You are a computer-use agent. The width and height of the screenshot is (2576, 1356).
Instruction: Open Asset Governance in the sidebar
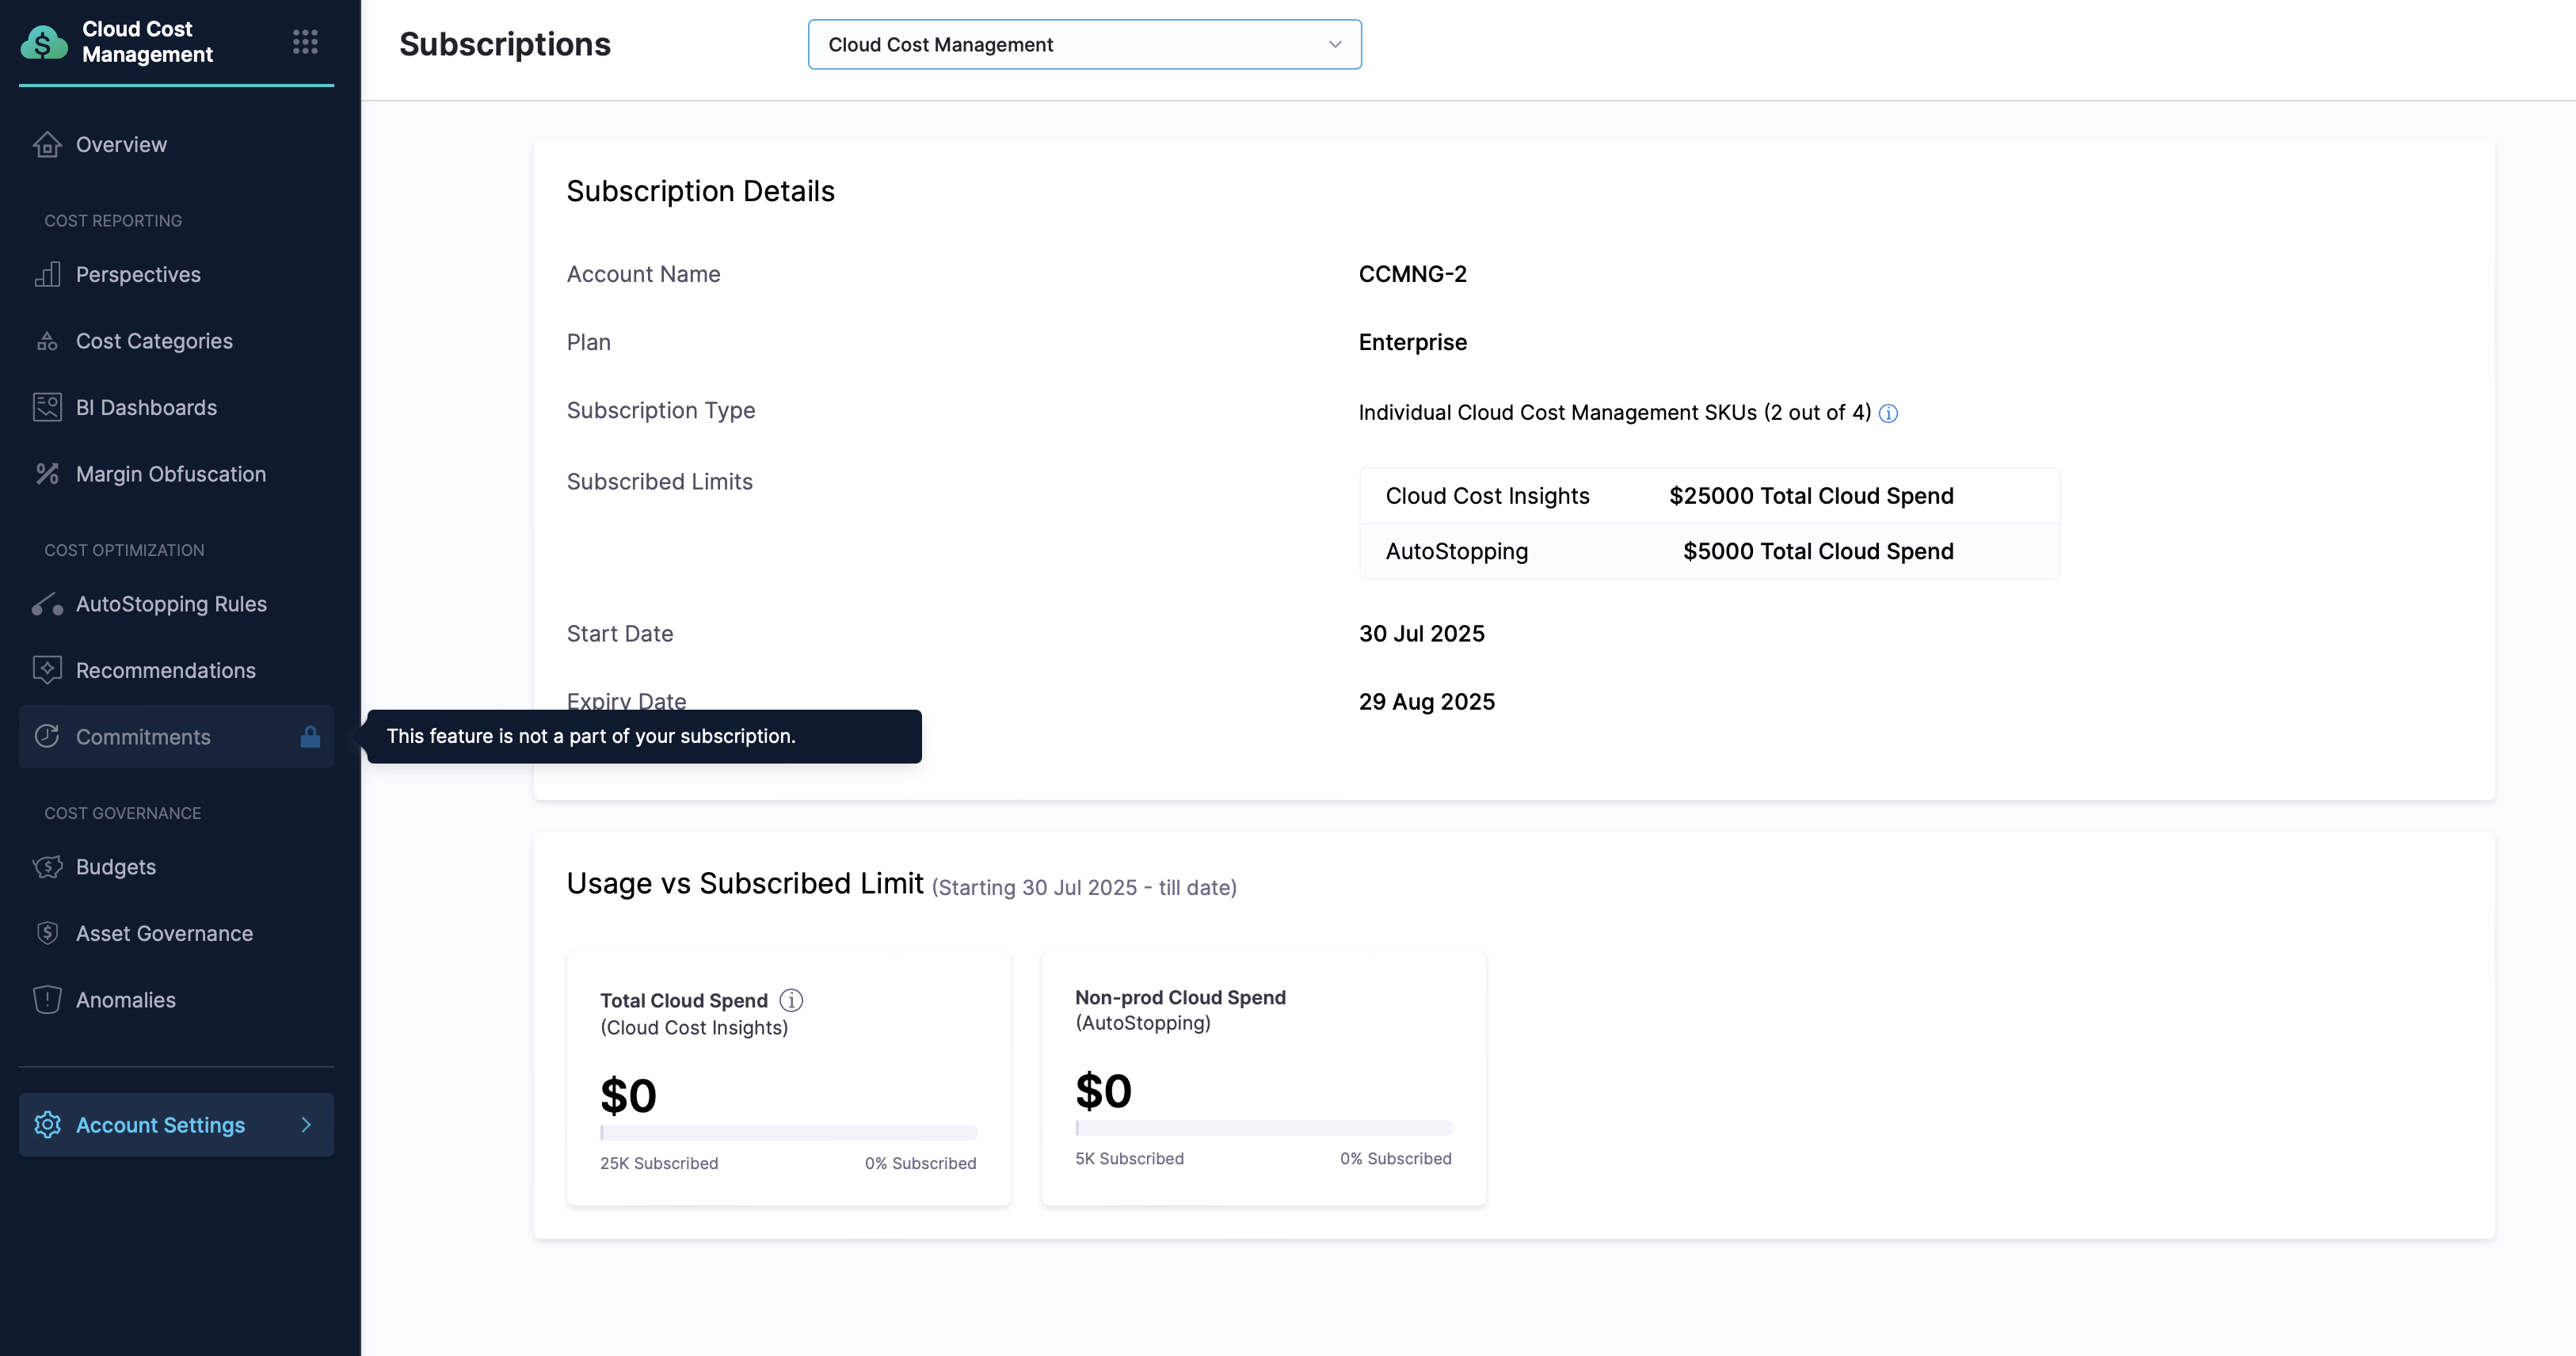point(164,934)
